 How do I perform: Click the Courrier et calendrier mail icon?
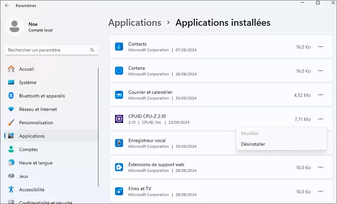point(119,95)
